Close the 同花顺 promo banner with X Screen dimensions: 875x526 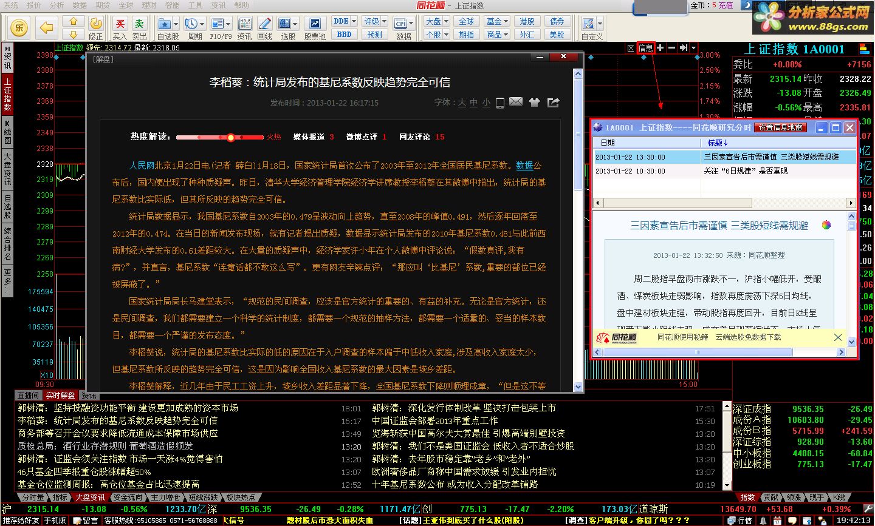pyautogui.click(x=838, y=337)
